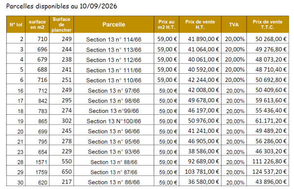Select price '40 061,00 €'
The height and width of the screenshot is (189, 294).
click(203, 59)
